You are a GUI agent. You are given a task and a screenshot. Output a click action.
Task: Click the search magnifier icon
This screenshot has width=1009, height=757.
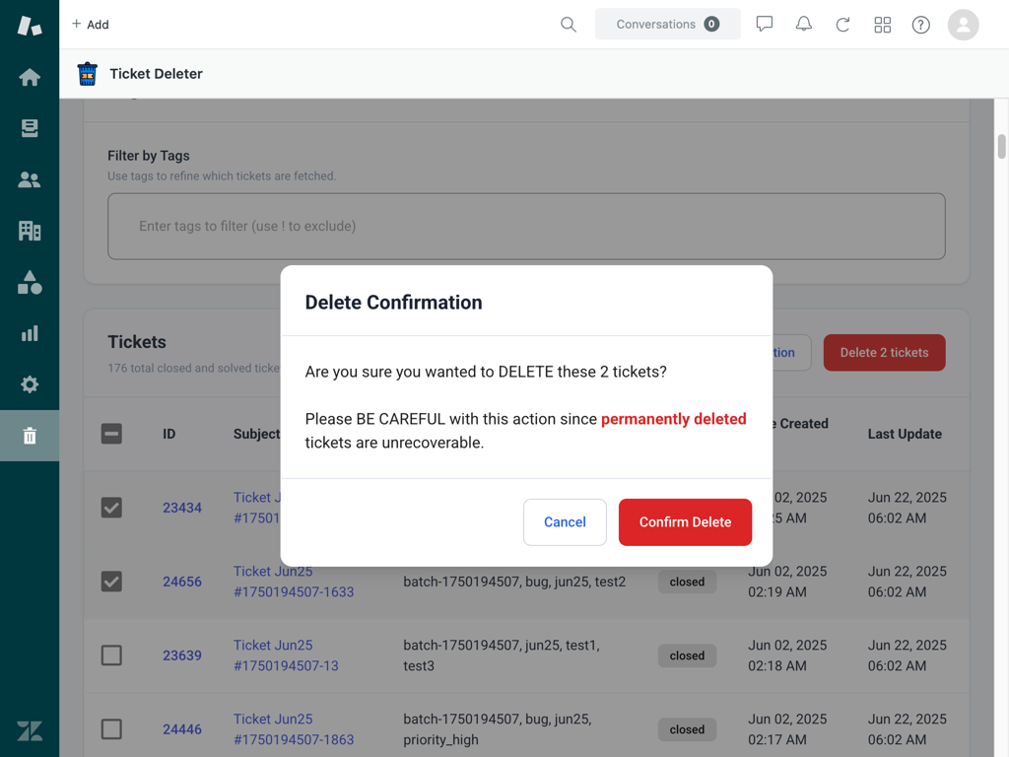tap(569, 25)
